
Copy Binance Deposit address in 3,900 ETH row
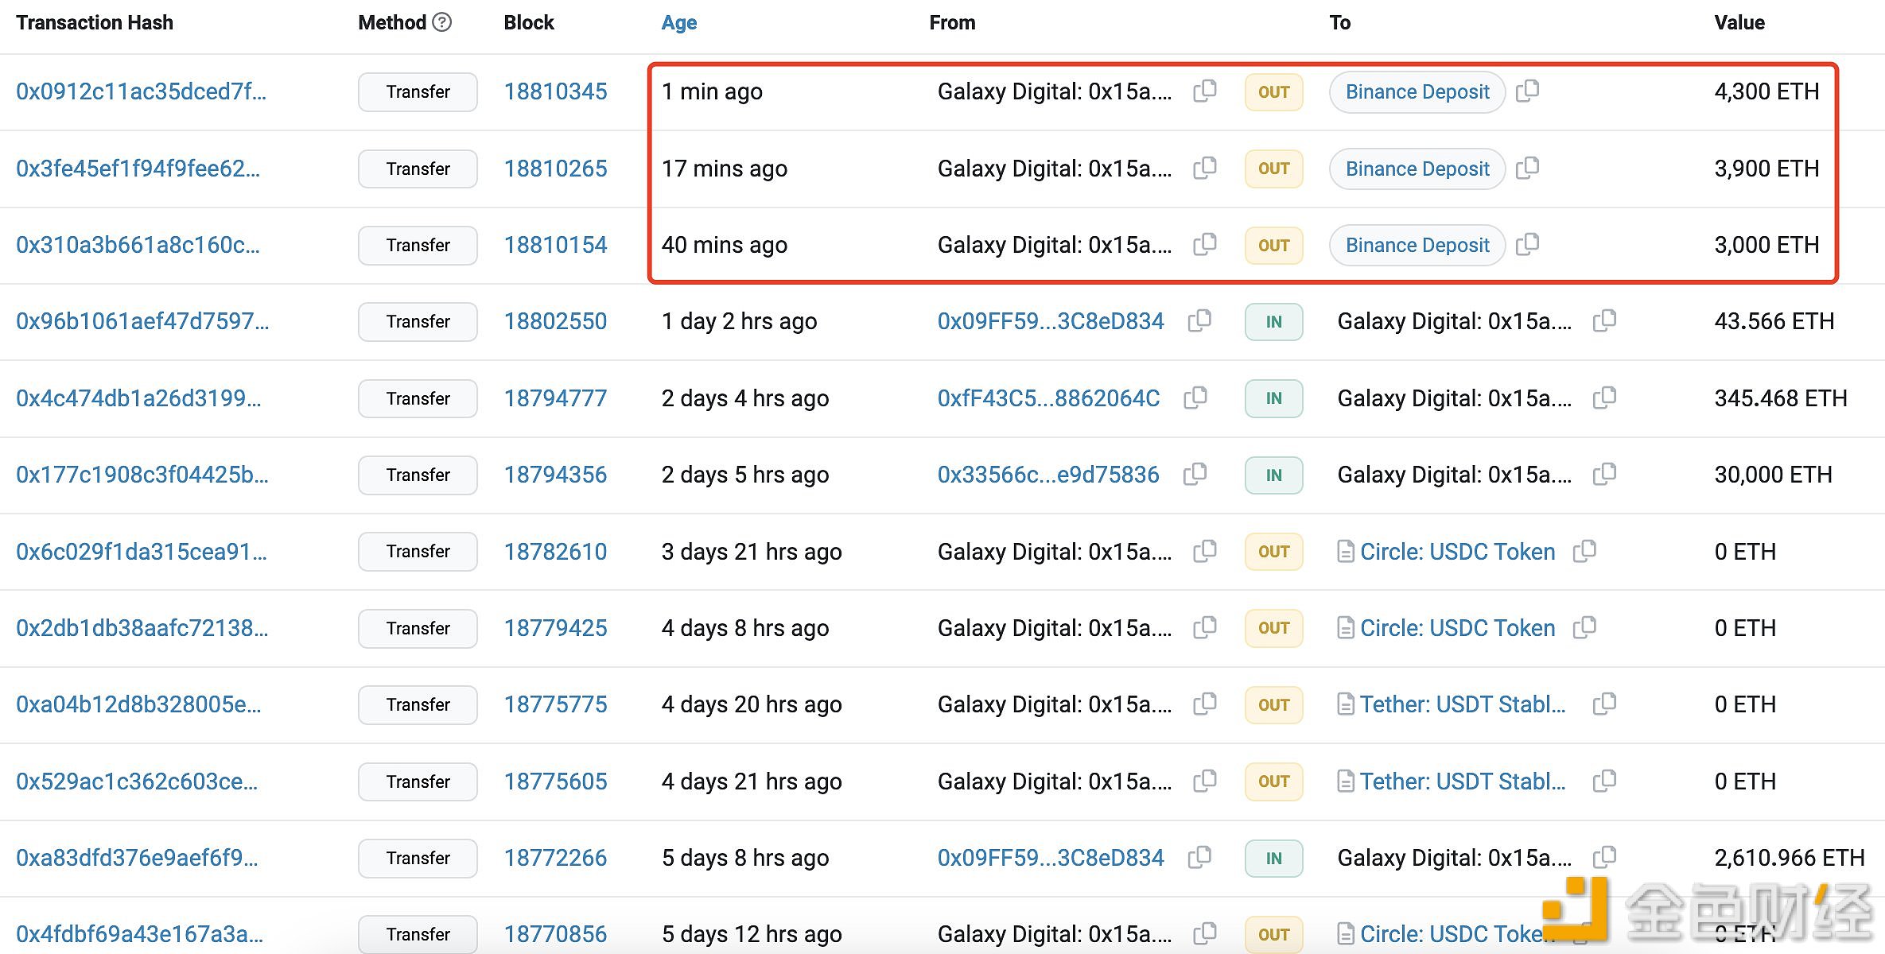pyautogui.click(x=1527, y=168)
